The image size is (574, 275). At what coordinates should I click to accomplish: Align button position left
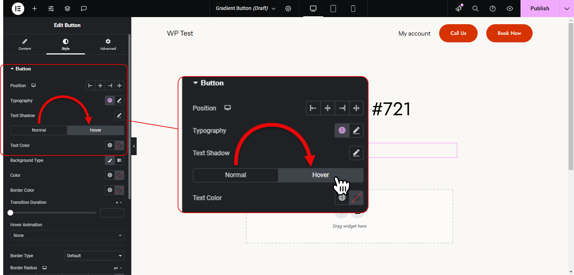click(91, 86)
